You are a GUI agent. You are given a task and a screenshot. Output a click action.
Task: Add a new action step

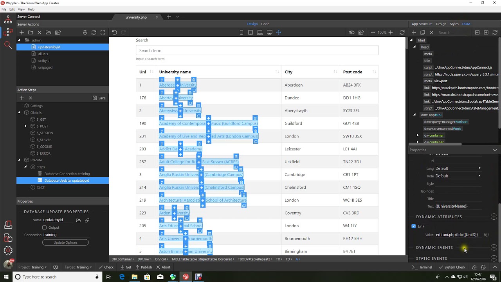[22, 98]
